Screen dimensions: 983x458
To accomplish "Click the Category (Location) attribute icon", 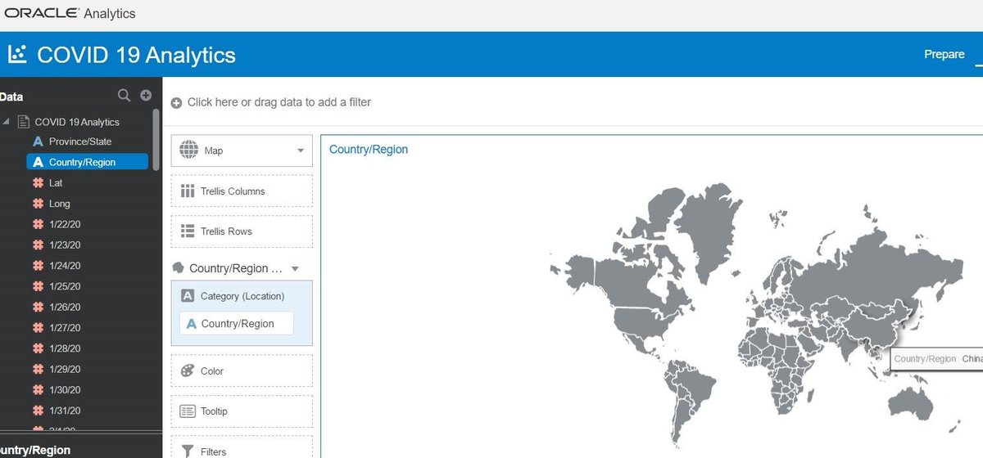I will [188, 296].
